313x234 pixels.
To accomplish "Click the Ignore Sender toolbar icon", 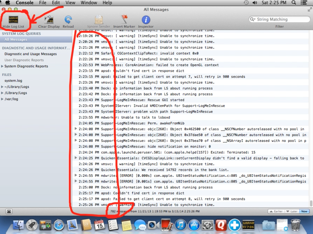I will [99, 20].
